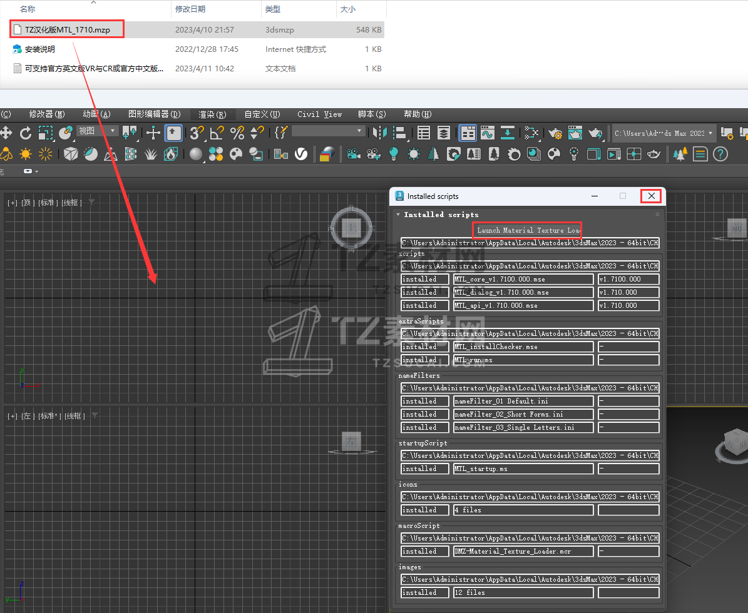Viewport: 748px width, 613px height.
Task: Select file TZ汉化版MTL_1710.mzp
Action: pyautogui.click(x=67, y=29)
